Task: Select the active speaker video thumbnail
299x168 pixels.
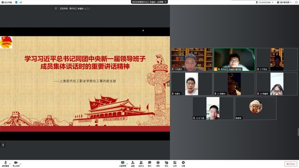Action: point(234,59)
